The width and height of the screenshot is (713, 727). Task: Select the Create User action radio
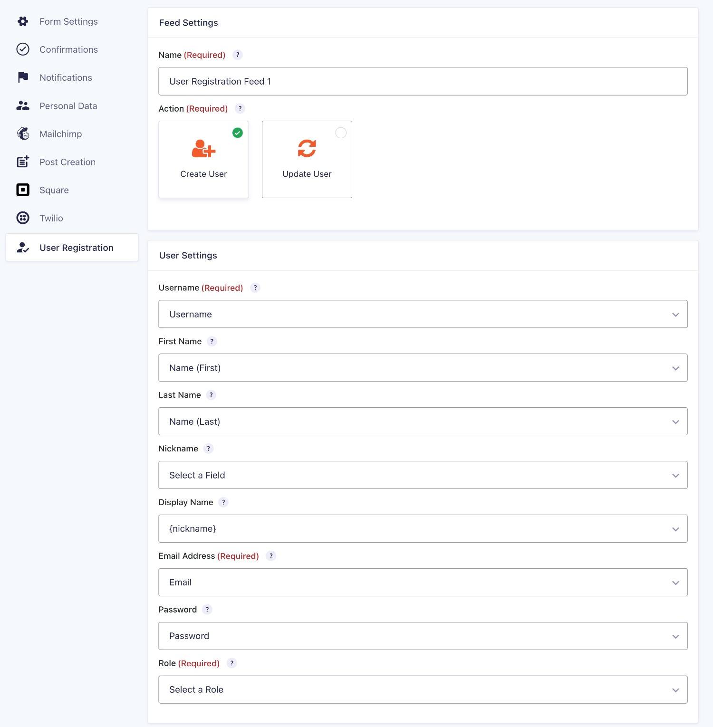[x=238, y=133]
